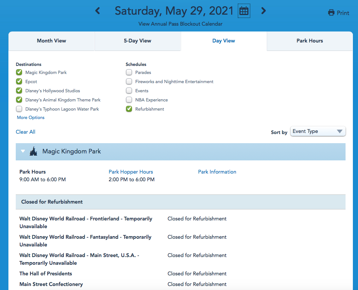Enable Fireworks and Nighttime Entertainment checkbox

(x=129, y=82)
